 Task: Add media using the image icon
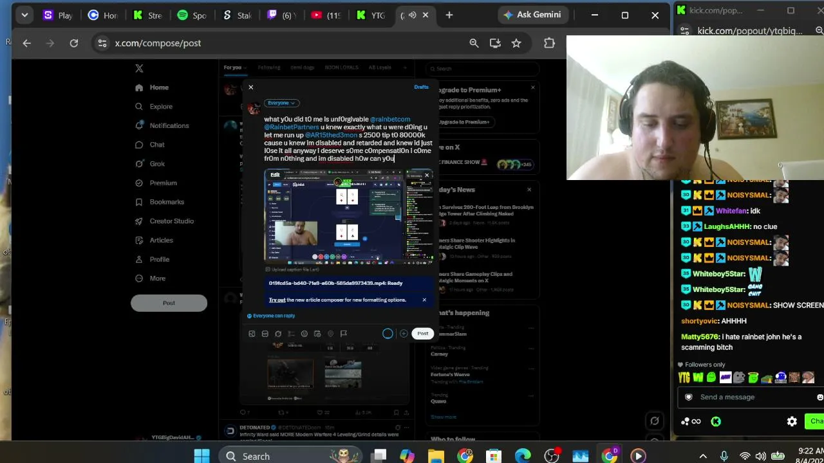252,334
